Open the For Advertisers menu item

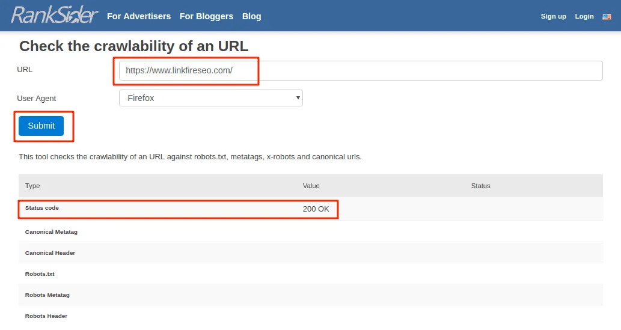(x=139, y=16)
